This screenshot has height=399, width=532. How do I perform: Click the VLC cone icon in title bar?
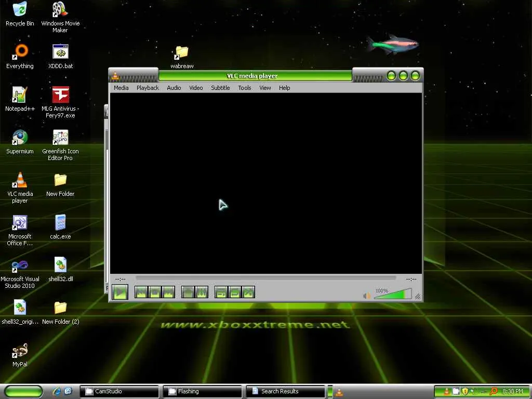pos(115,76)
